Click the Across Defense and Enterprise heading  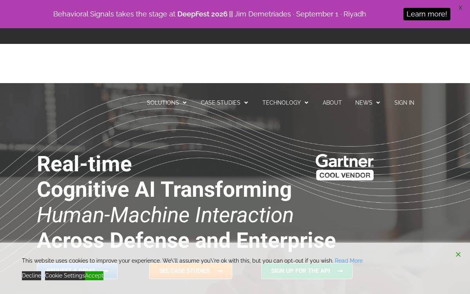click(x=186, y=240)
